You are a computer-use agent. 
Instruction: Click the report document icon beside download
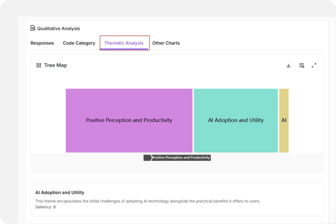[x=302, y=66]
